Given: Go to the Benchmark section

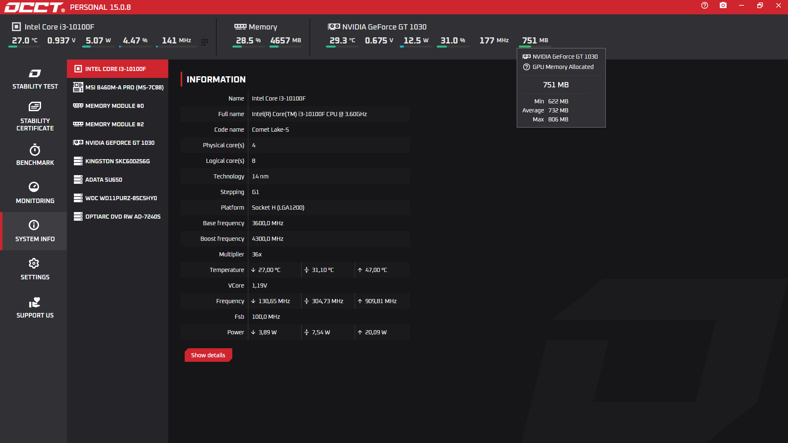Looking at the screenshot, I should pyautogui.click(x=35, y=155).
